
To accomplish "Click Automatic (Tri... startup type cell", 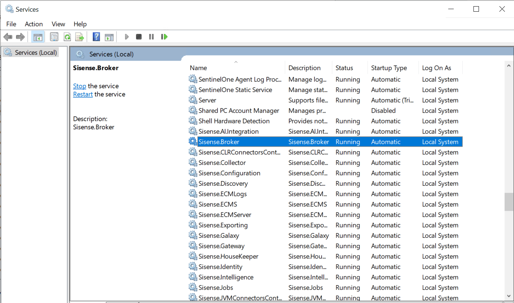I will 392,100.
